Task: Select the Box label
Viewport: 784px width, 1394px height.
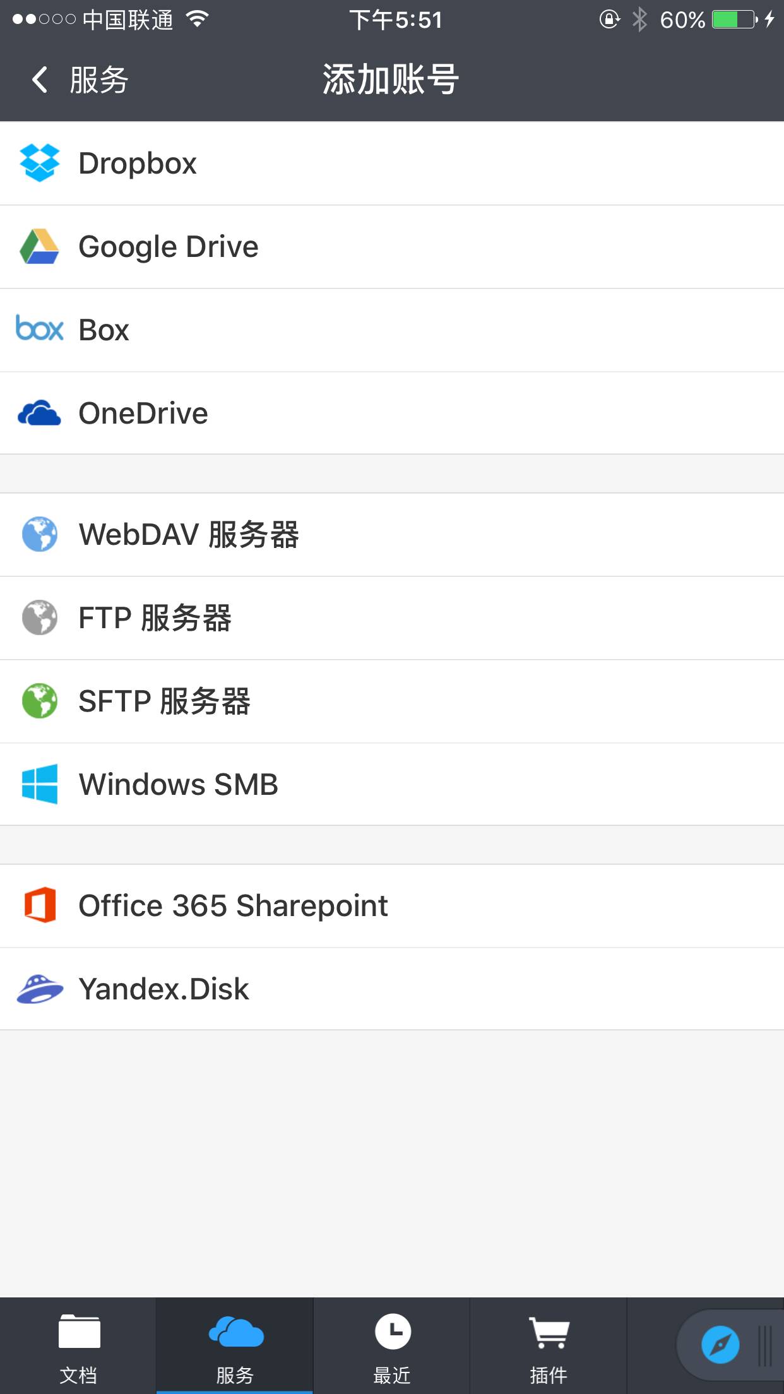Action: pyautogui.click(x=104, y=330)
